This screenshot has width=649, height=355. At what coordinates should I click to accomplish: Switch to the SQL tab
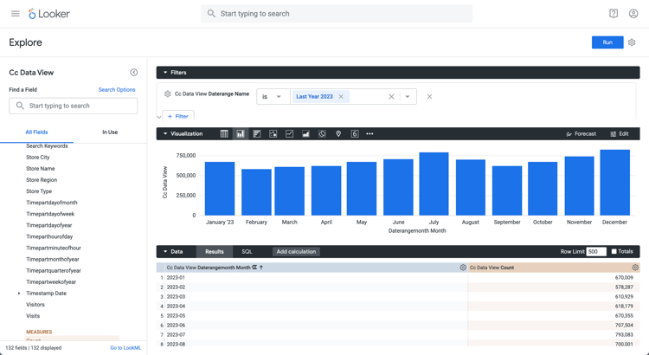point(247,251)
